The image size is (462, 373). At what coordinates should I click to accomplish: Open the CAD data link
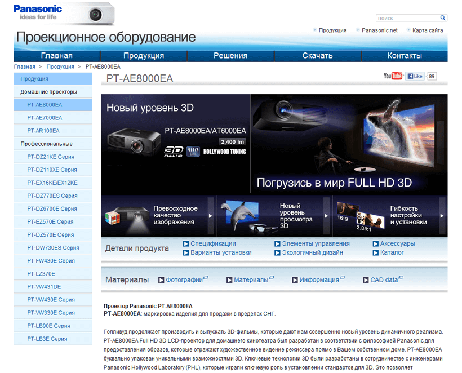(384, 279)
